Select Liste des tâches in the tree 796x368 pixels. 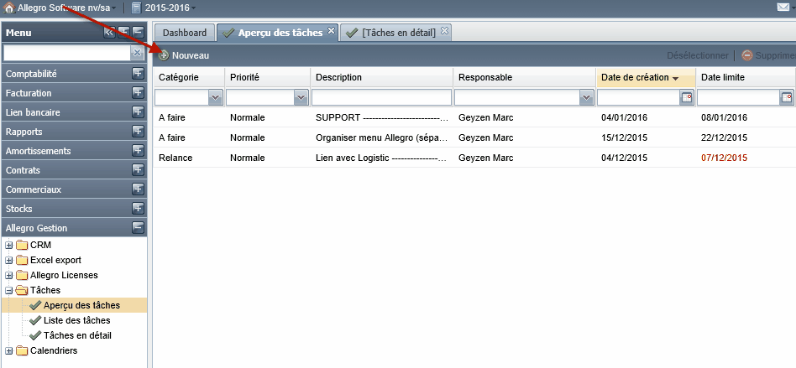[76, 320]
